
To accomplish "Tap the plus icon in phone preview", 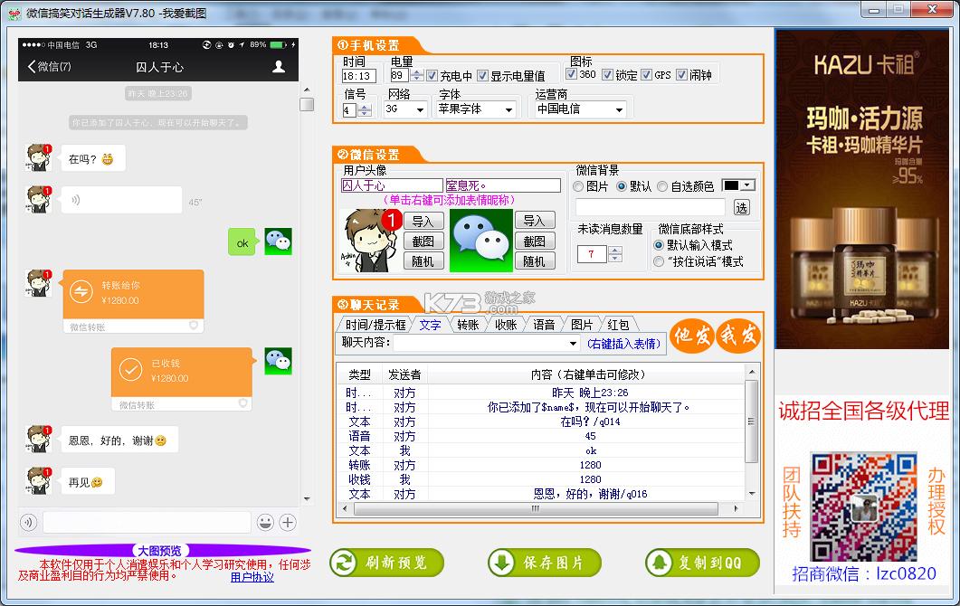I will pos(288,522).
